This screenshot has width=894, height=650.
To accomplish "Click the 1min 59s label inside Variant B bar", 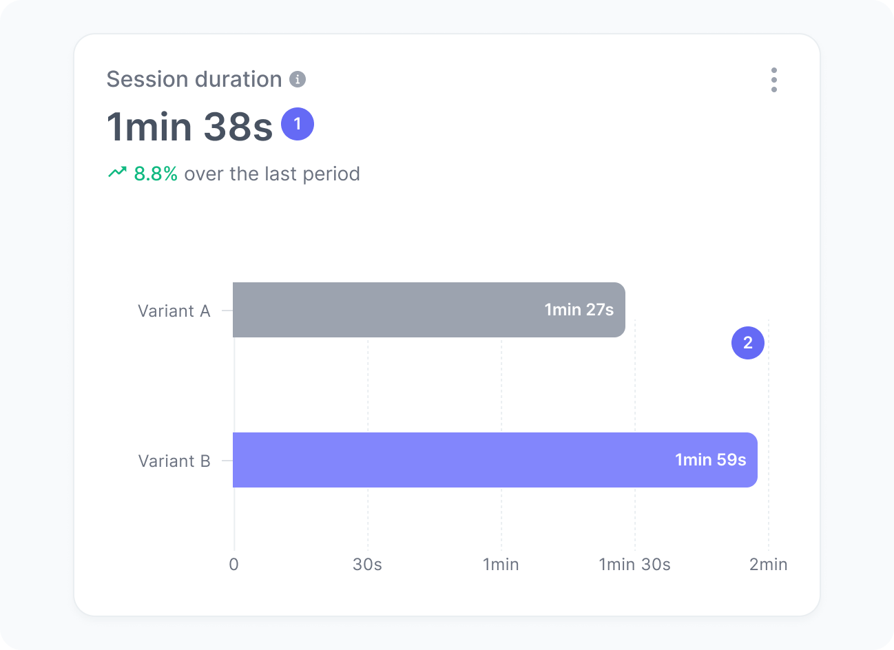I will click(x=710, y=460).
